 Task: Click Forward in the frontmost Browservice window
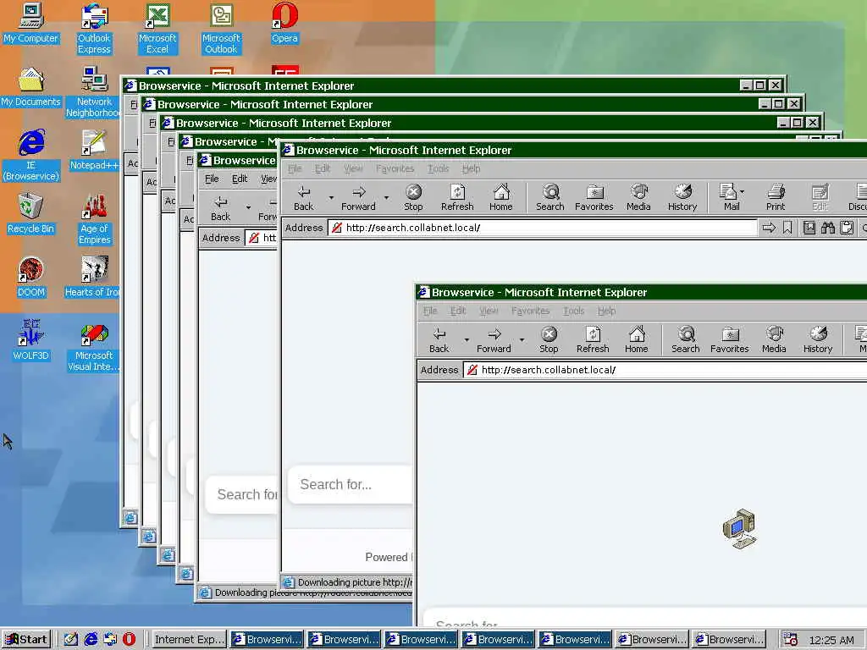pyautogui.click(x=494, y=339)
